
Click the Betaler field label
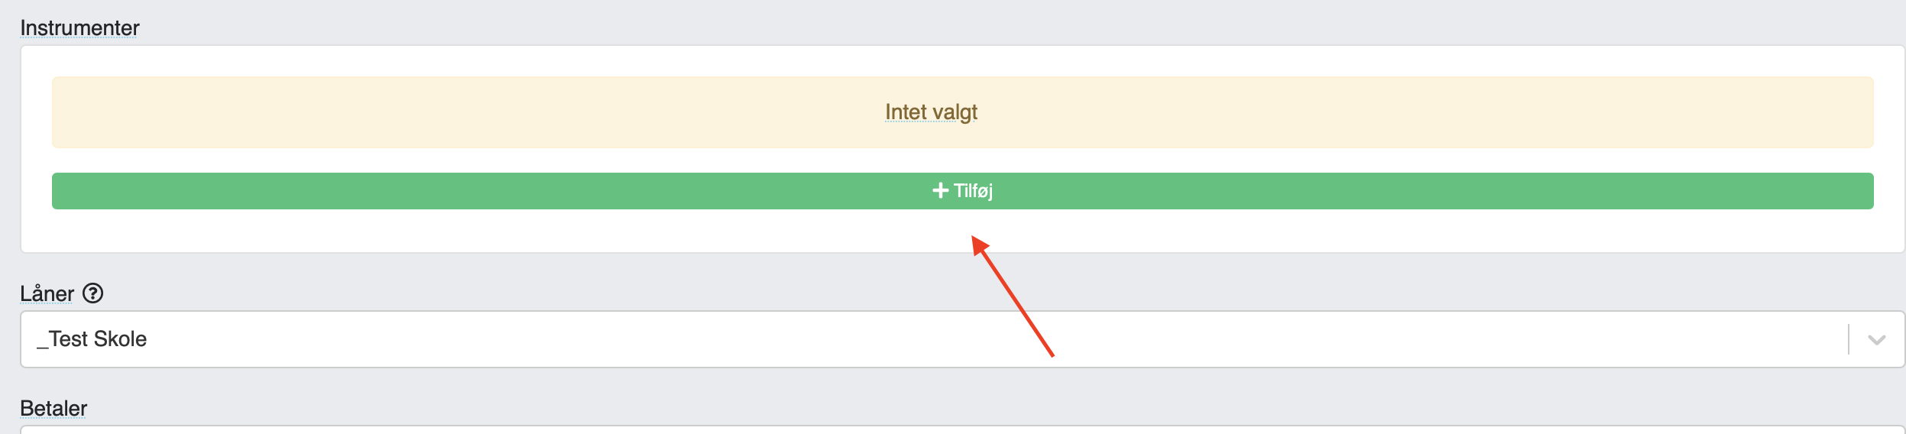pyautogui.click(x=53, y=408)
